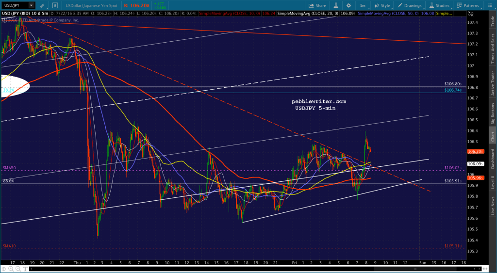This screenshot has height=273, width=497.
Task: Click the $105.31 red price label
Action: click(453, 246)
